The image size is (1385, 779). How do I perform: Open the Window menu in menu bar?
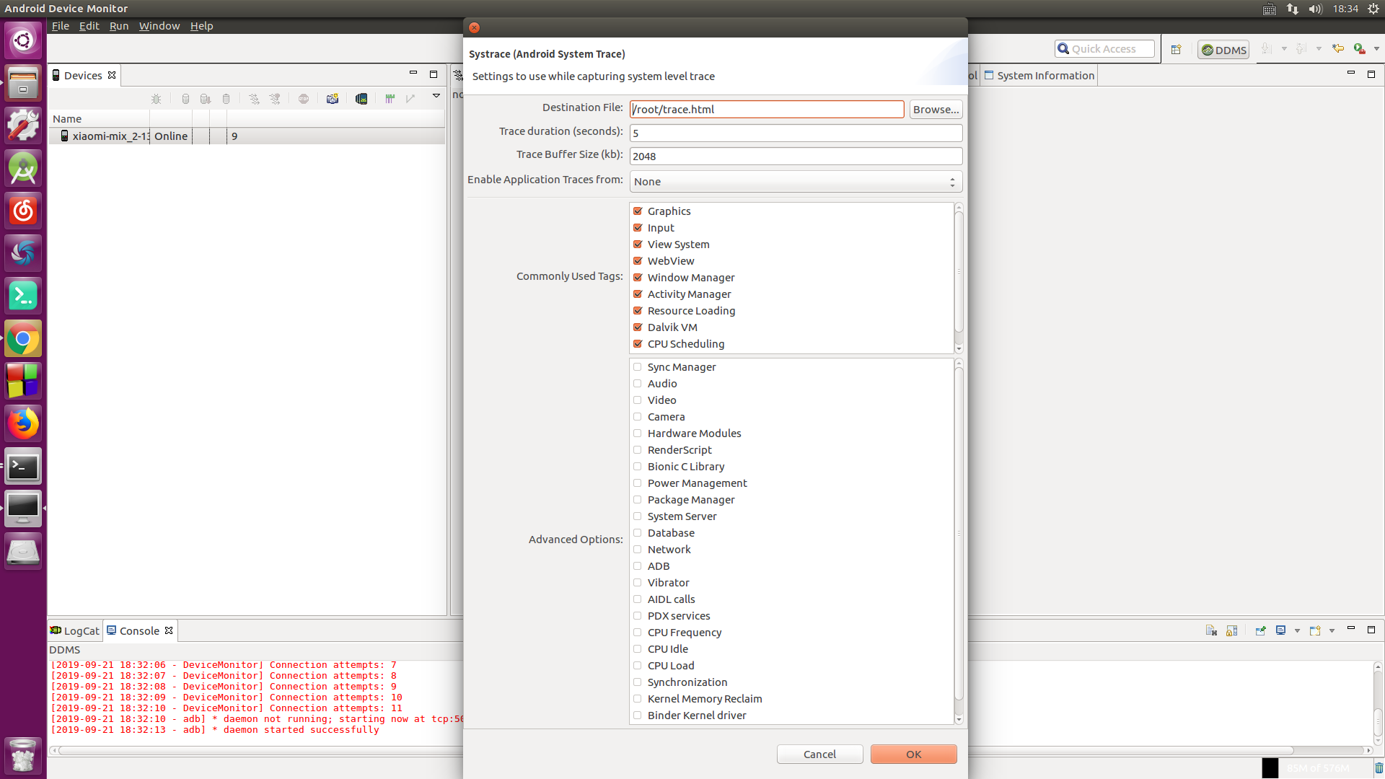pyautogui.click(x=159, y=26)
